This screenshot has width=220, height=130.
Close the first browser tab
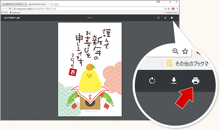tap(26, 4)
